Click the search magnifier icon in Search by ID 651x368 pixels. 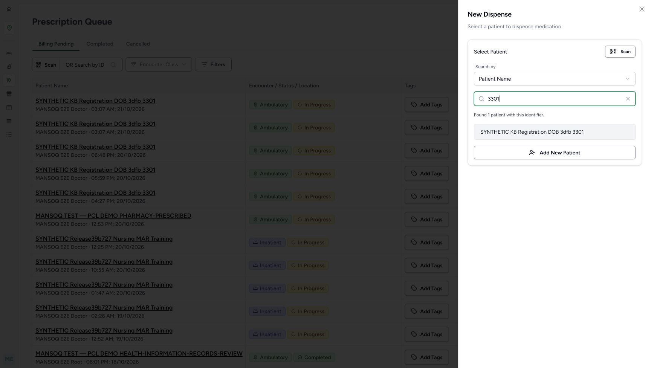pos(113,65)
